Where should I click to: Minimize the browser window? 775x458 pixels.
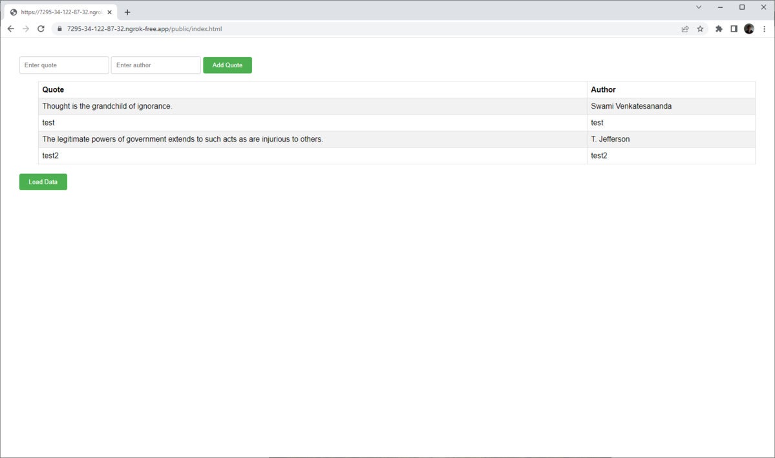tap(720, 7)
